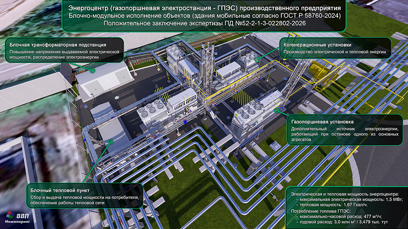
Task: Click text 'Сбор и выдача тепловой мощности на потребителя'
Action: coord(85,198)
